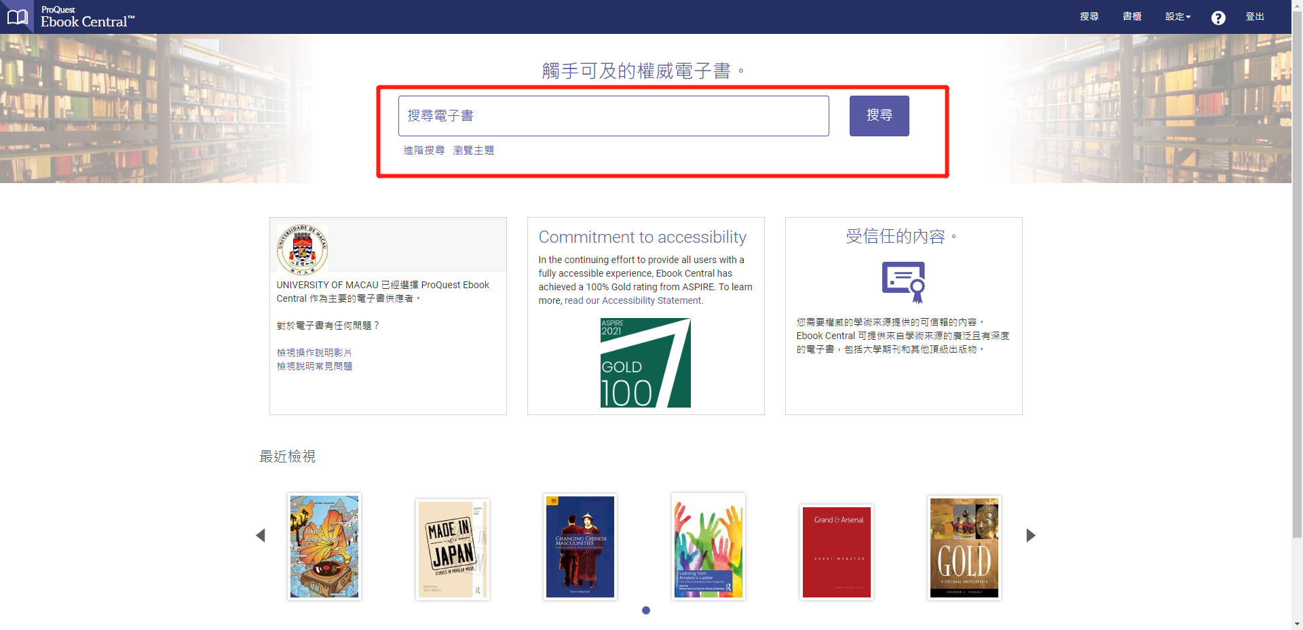The height and width of the screenshot is (630, 1303).
Task: Open the help question mark icon
Action: pyautogui.click(x=1218, y=18)
